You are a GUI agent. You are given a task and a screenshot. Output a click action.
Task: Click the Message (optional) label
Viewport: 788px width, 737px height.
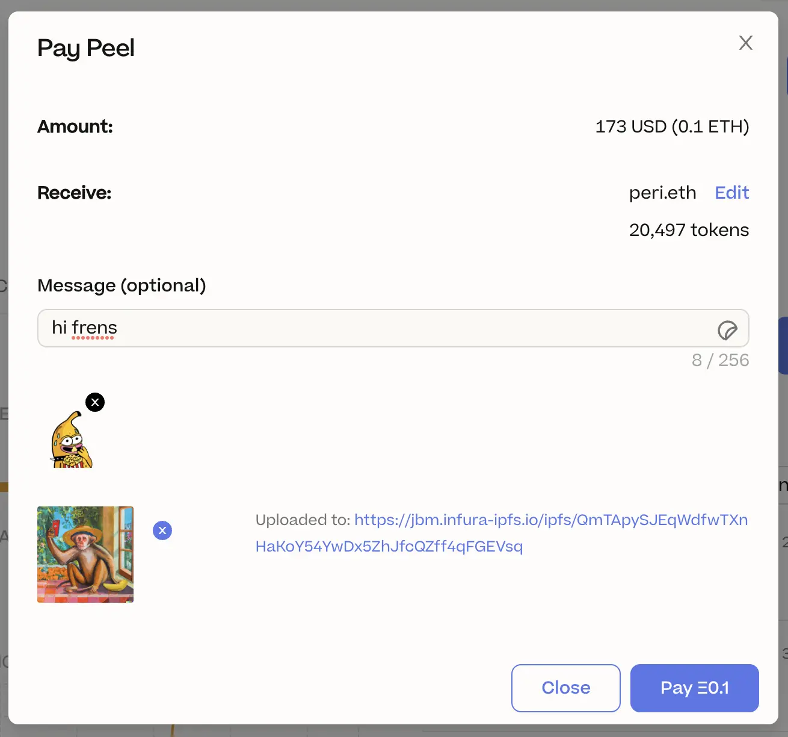(x=122, y=285)
